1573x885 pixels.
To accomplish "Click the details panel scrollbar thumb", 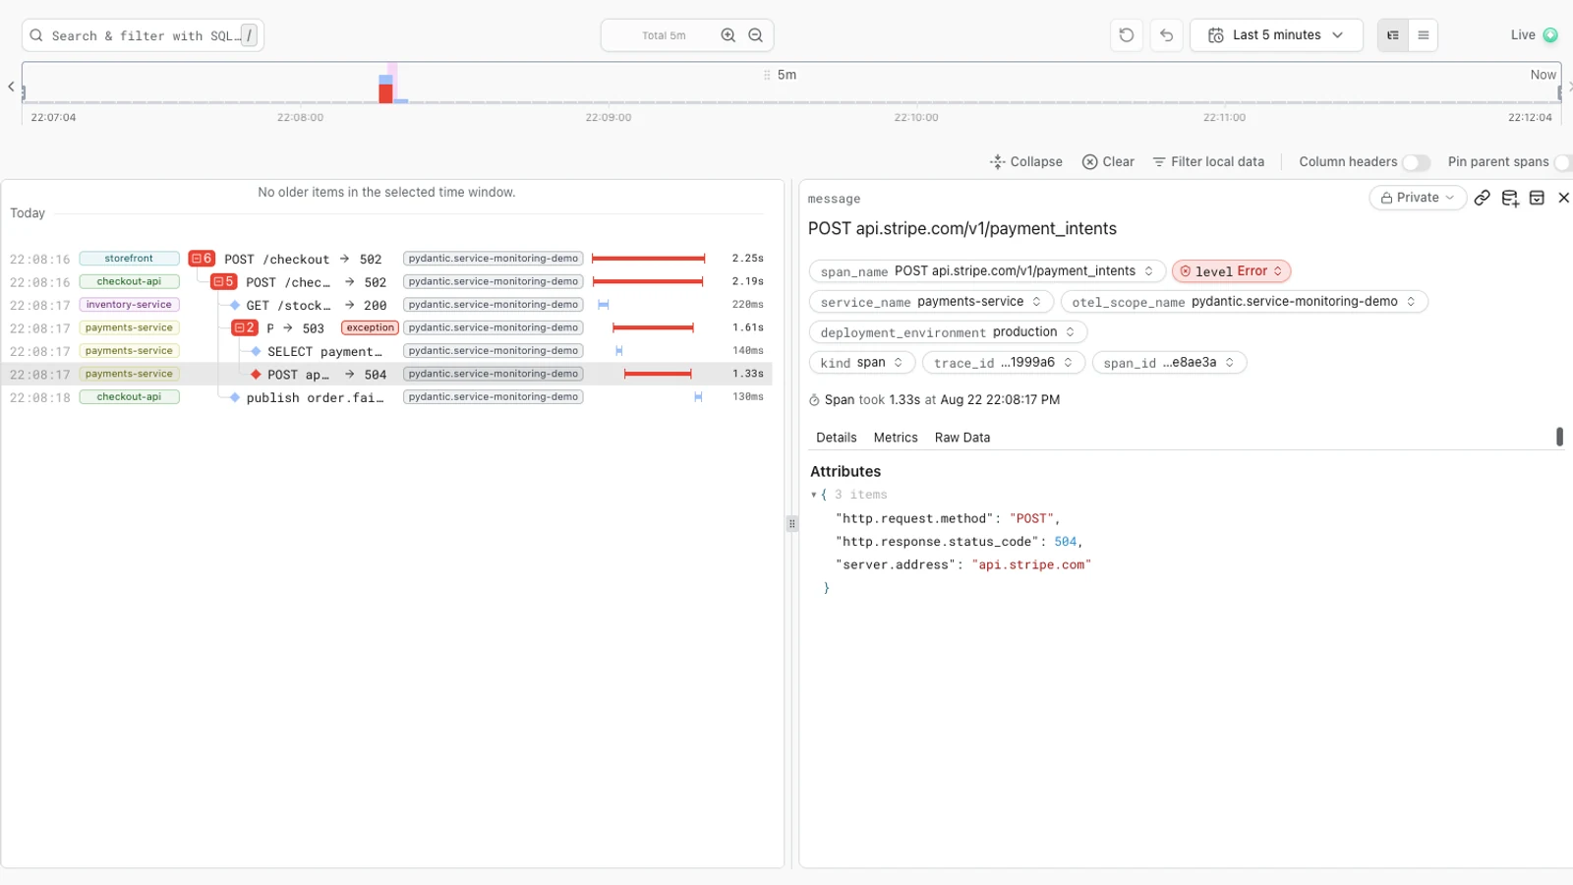I will coord(1560,437).
